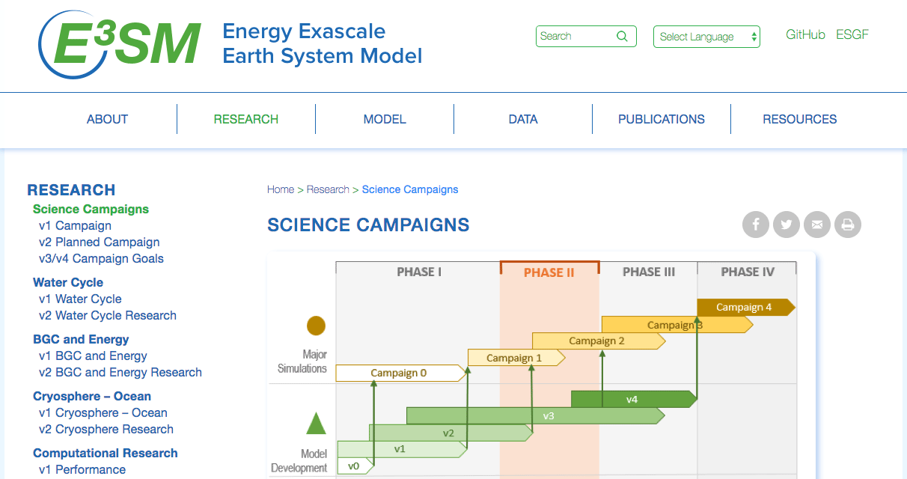Click the magnifying glass to run a search
Image resolution: width=907 pixels, height=479 pixels.
622,36
